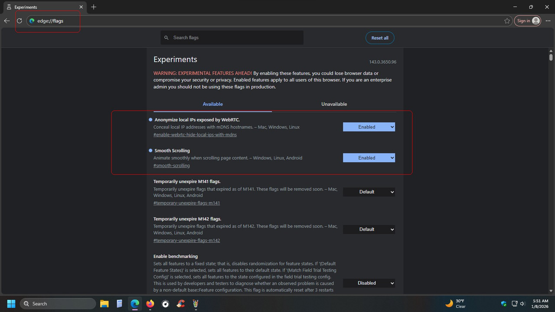
Task: Open Temporarily unexpire M141 flags dropdown
Action: point(369,192)
